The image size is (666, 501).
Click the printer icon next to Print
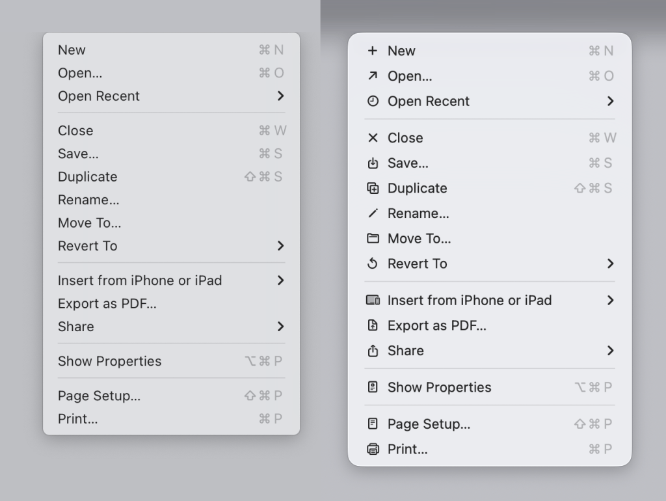click(x=374, y=449)
